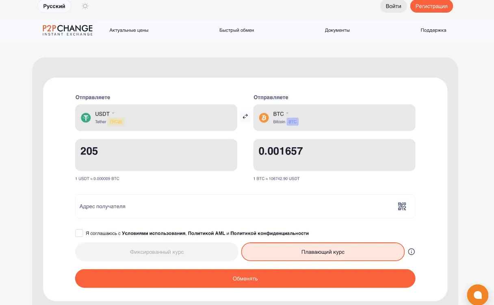
Task: Click the Адрес получателя input field
Action: click(245, 206)
